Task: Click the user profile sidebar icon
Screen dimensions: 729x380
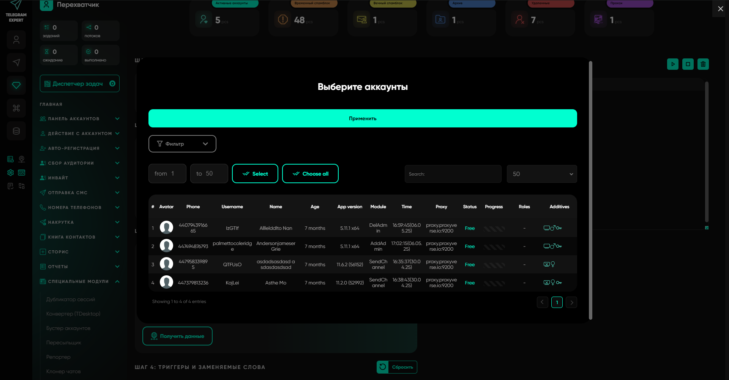Action: pos(16,40)
